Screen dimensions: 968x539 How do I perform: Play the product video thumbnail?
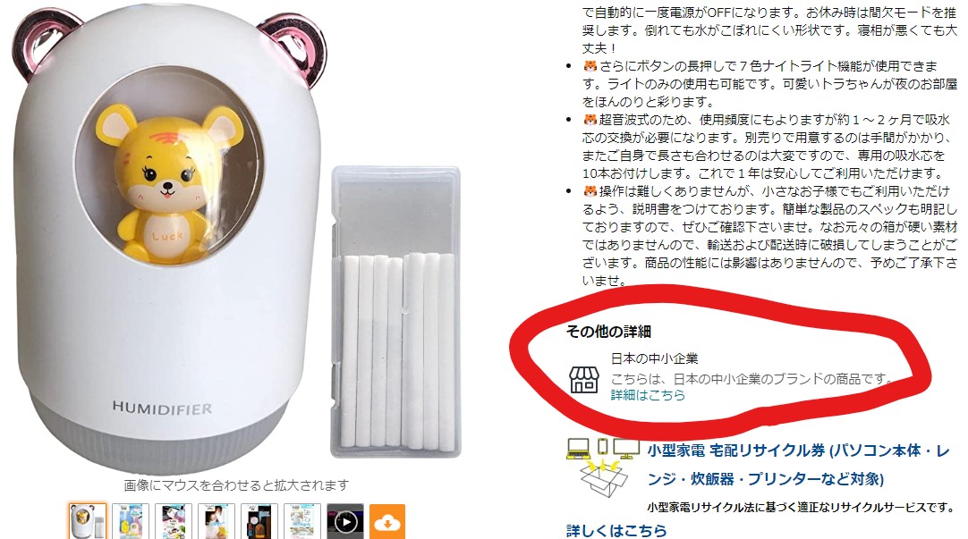345,522
